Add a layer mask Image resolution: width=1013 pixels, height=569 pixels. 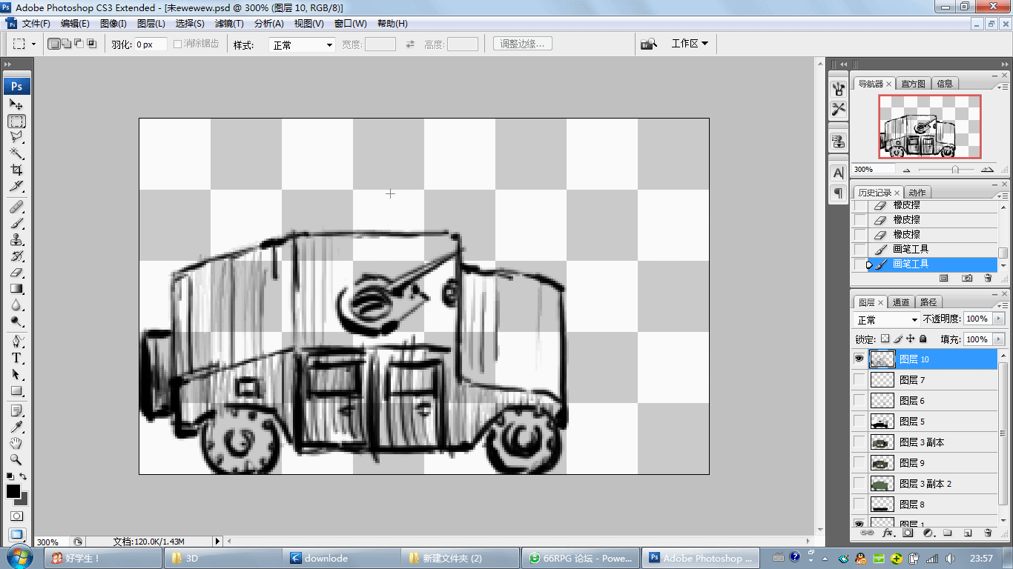pyautogui.click(x=908, y=533)
